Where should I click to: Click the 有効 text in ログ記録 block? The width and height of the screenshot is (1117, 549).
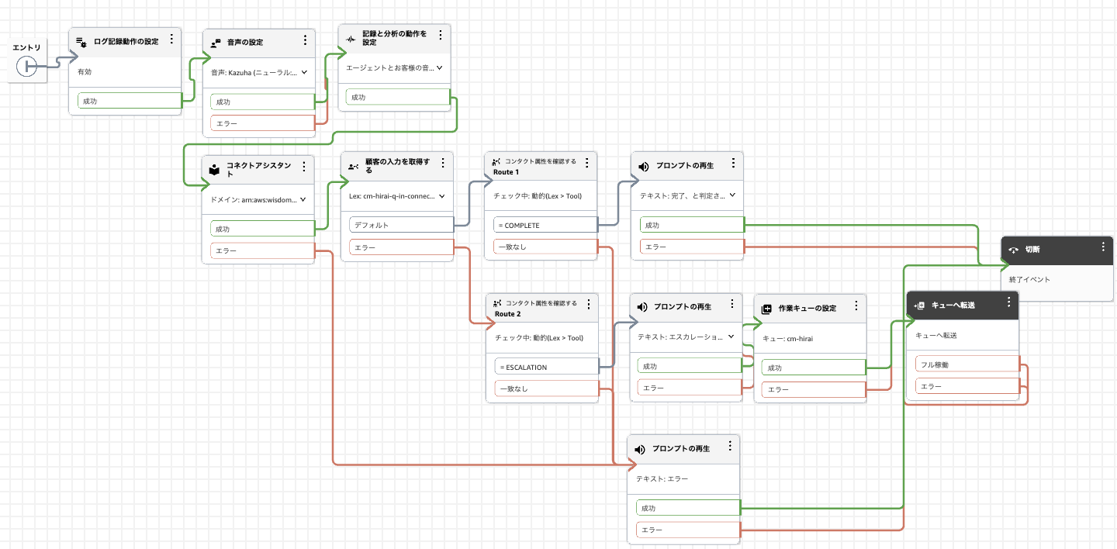point(85,71)
